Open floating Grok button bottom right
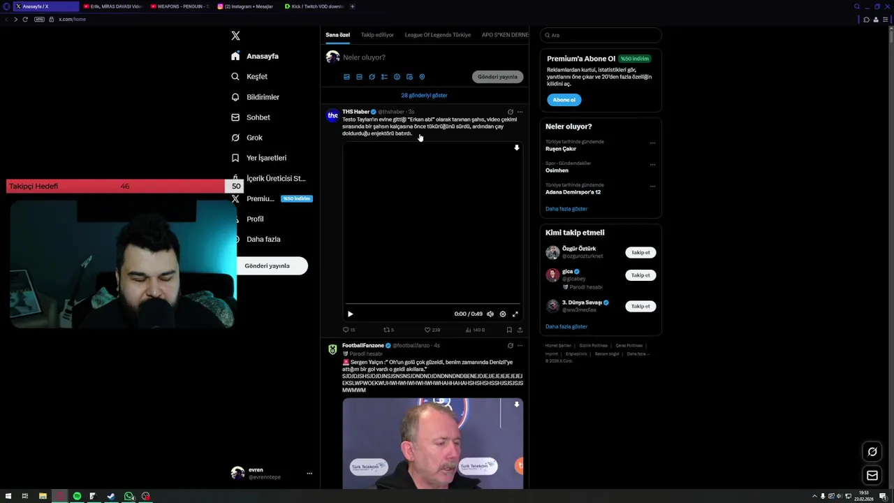894x503 pixels. (x=872, y=452)
